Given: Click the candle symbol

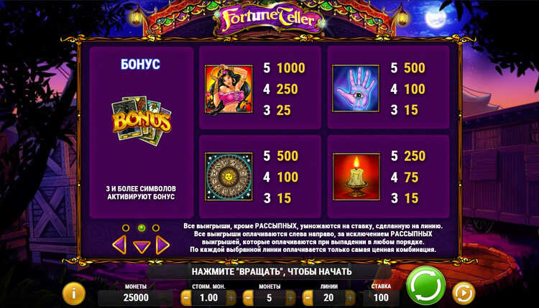Looking at the screenshot, I should coord(356,177).
